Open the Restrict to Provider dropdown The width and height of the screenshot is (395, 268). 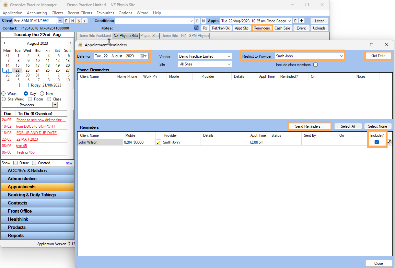342,56
